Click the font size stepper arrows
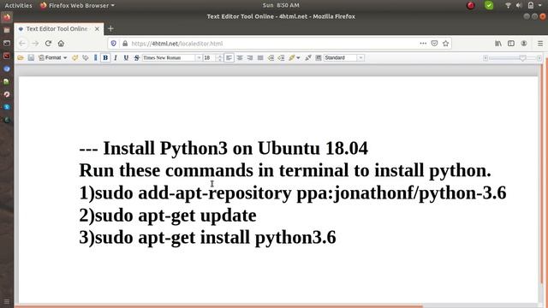This screenshot has height=308, width=548. [219, 57]
